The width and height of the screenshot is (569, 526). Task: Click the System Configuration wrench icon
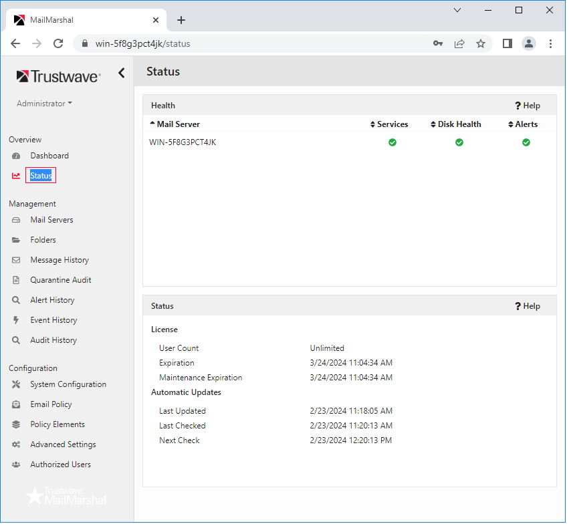point(15,384)
